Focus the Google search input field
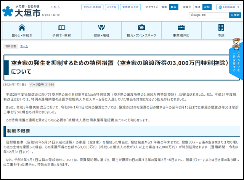 [209, 15]
